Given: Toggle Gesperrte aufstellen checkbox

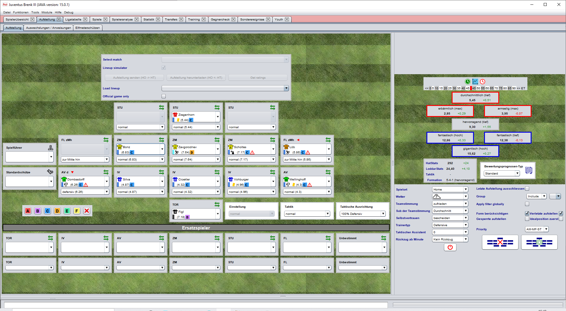Looking at the screenshot, I should pyautogui.click(x=527, y=219).
